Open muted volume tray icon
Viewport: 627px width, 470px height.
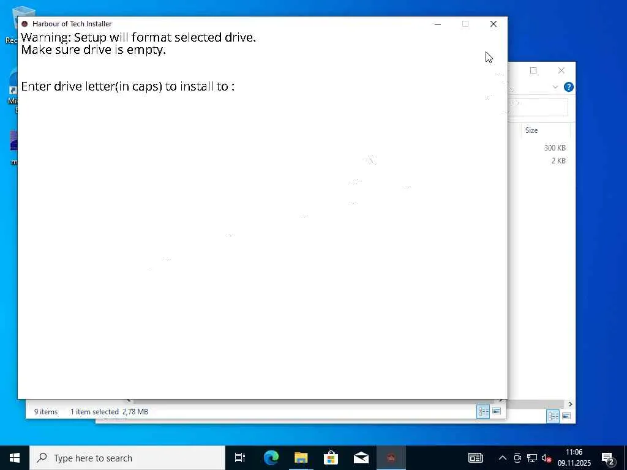pos(547,458)
